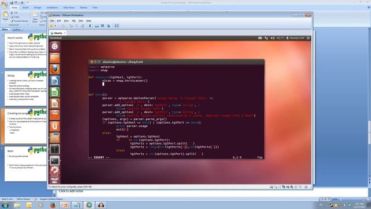Image resolution: width=371 pixels, height=209 pixels.
Task: Open the Ubuntu Dash home launcher
Action: (54, 46)
